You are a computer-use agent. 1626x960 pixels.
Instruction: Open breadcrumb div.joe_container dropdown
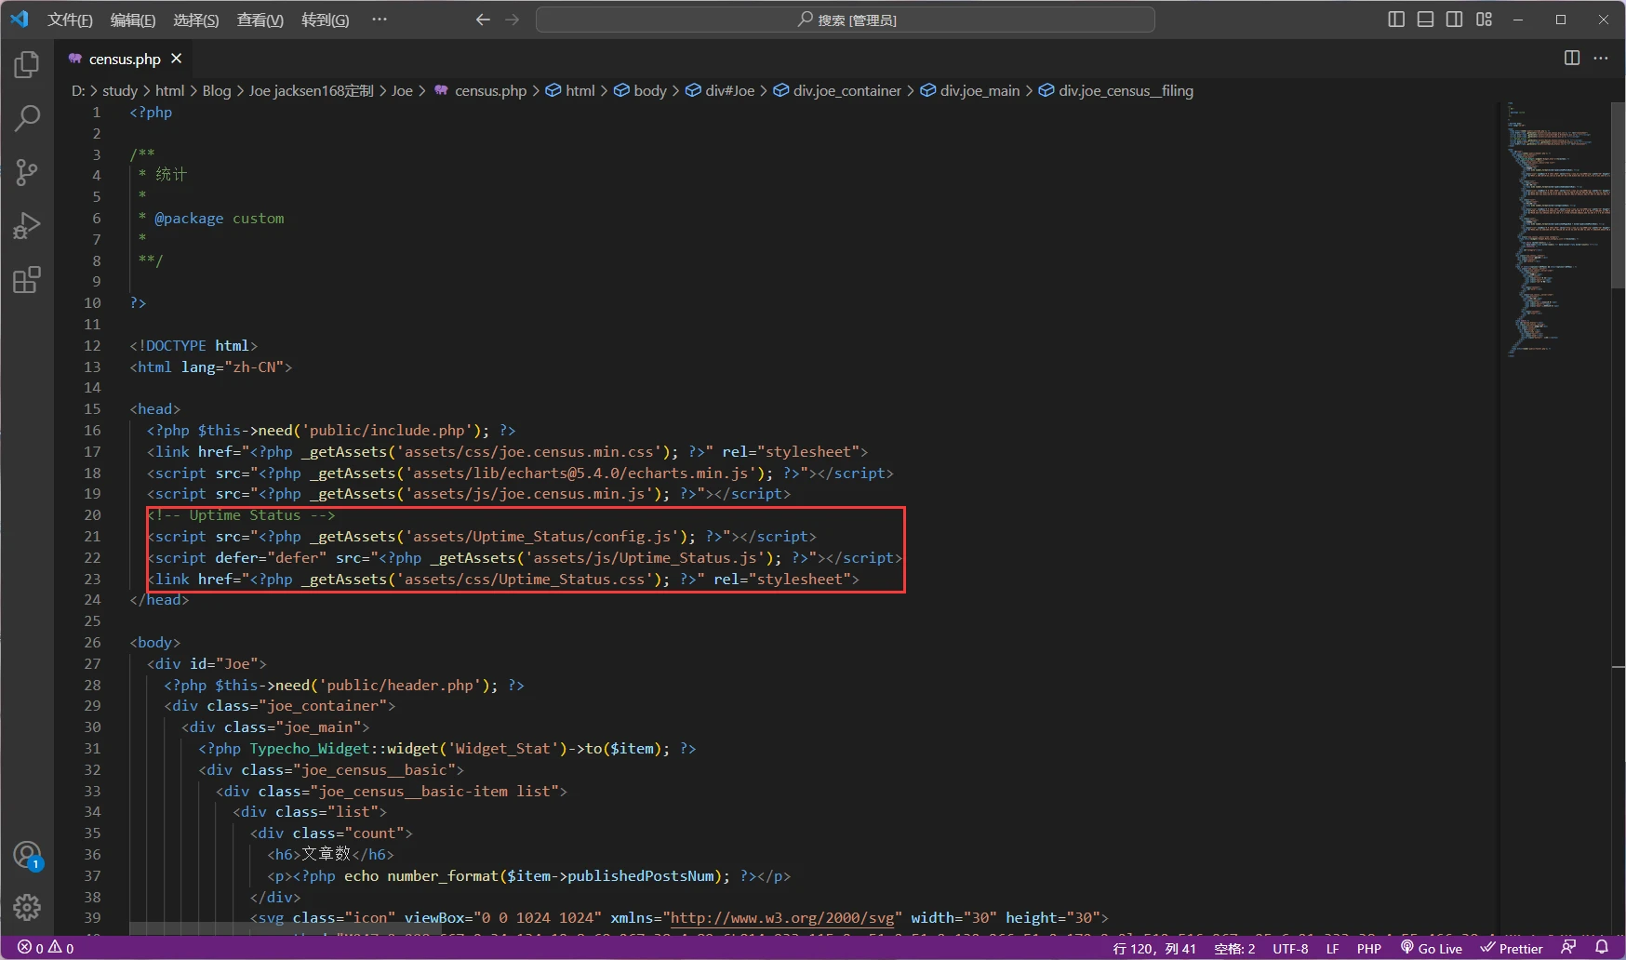coord(837,91)
